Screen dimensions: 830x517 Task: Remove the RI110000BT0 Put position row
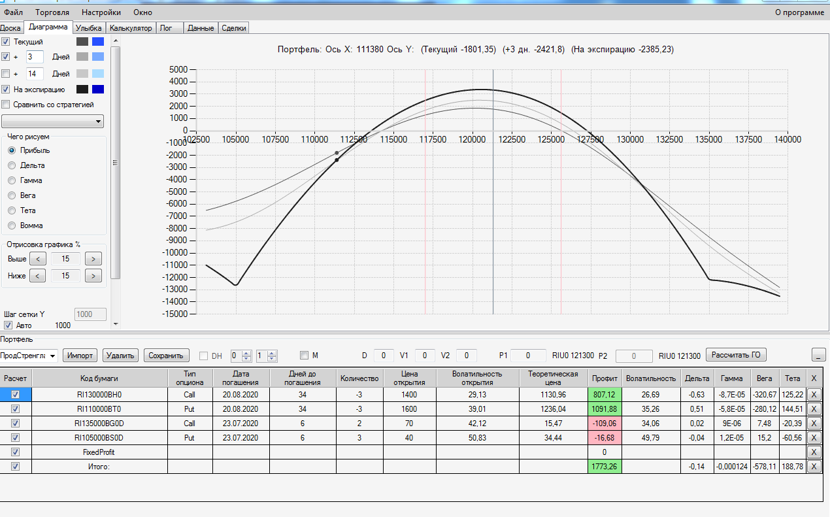pyautogui.click(x=814, y=409)
